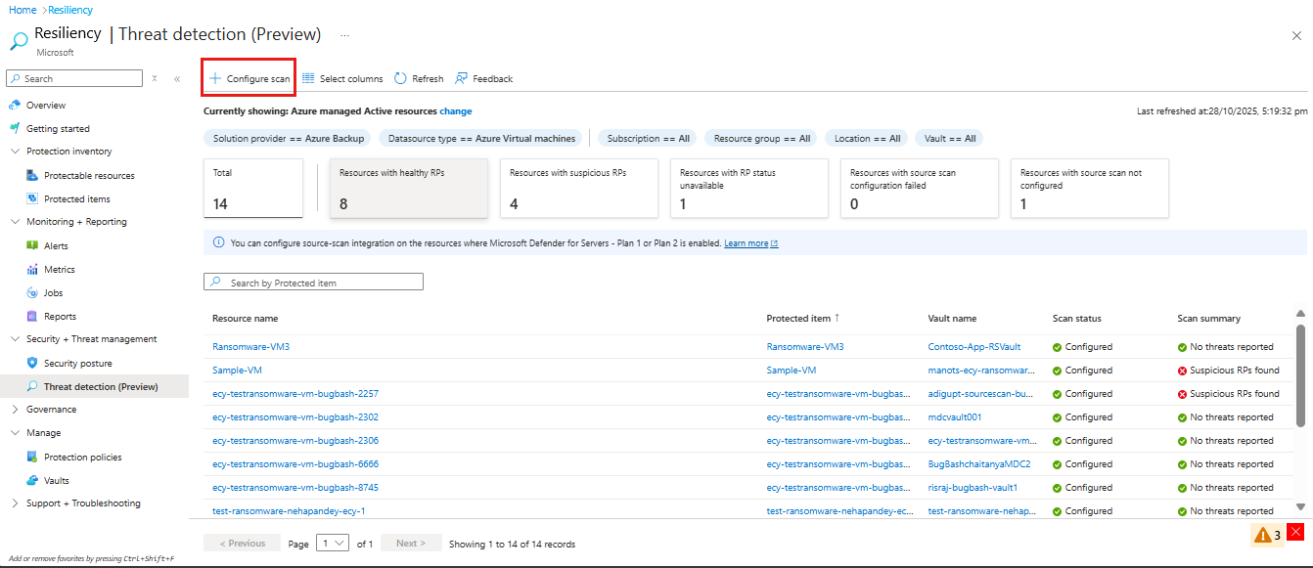Open Subscription == All filter
The width and height of the screenshot is (1313, 568).
pos(648,139)
